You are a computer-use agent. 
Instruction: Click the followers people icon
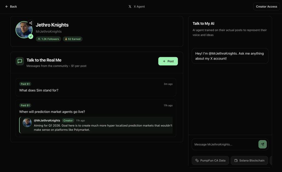(39, 39)
